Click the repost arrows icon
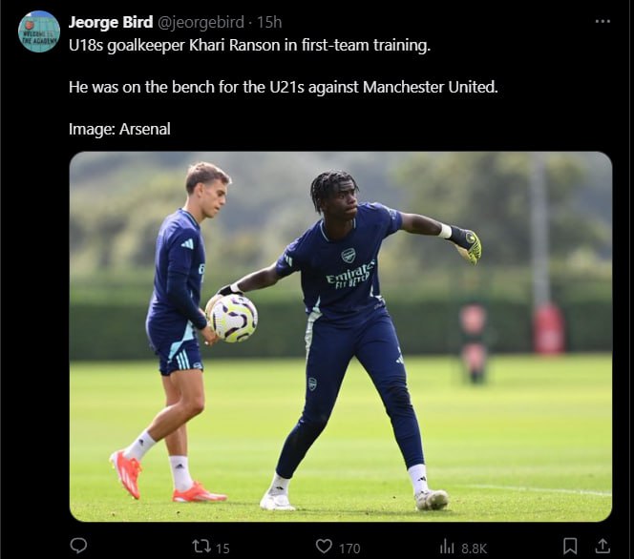This screenshot has height=559, width=634. click(201, 547)
